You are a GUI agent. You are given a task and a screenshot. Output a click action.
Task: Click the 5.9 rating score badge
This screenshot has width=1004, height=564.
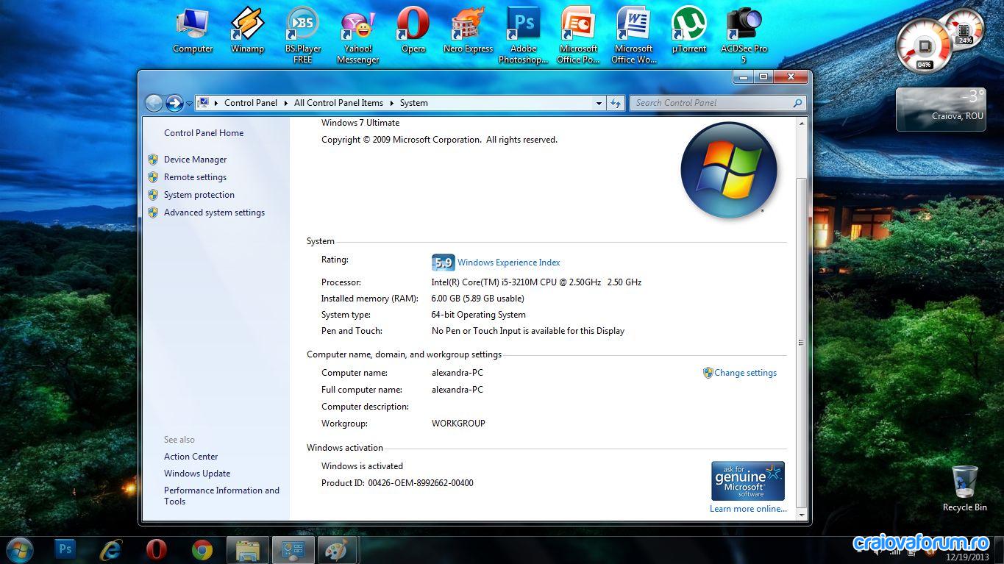(x=443, y=262)
